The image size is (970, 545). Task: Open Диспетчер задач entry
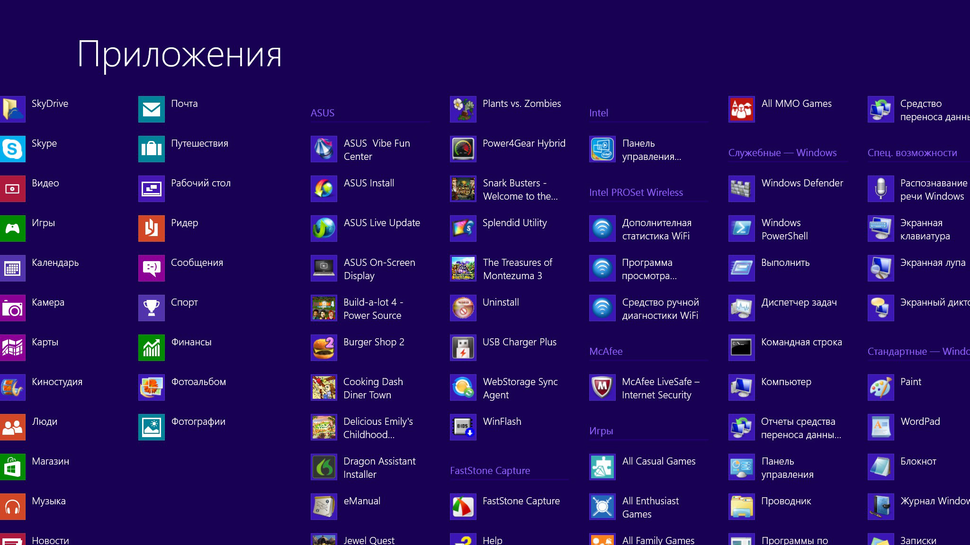click(x=799, y=302)
